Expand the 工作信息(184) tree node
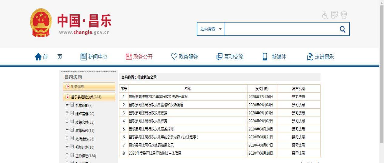Viewport: 384px width, 163px height. 67,155
